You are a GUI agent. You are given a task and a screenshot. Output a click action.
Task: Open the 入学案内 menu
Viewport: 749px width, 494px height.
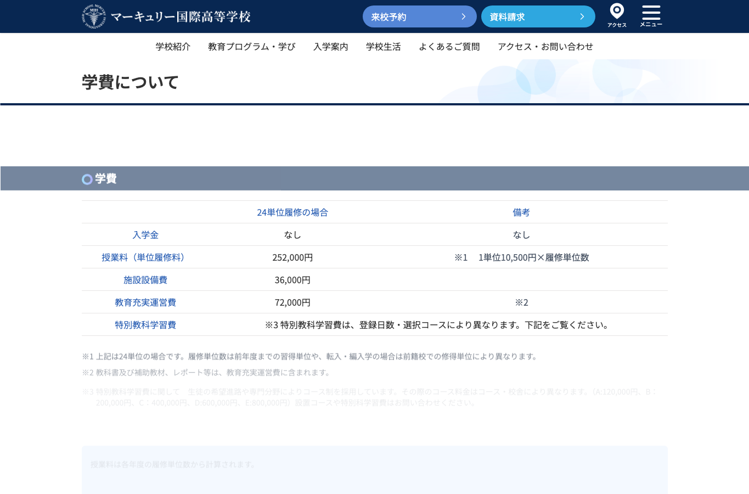click(x=331, y=47)
